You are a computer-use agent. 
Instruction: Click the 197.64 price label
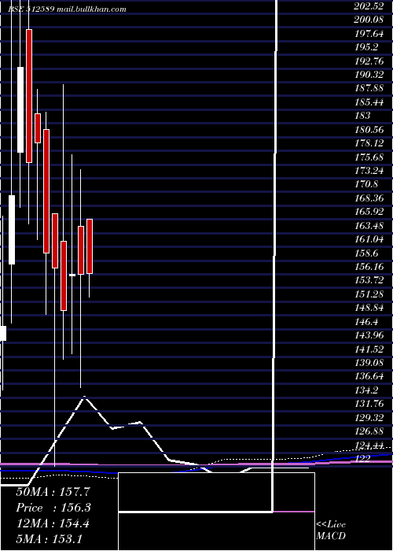tap(369, 33)
